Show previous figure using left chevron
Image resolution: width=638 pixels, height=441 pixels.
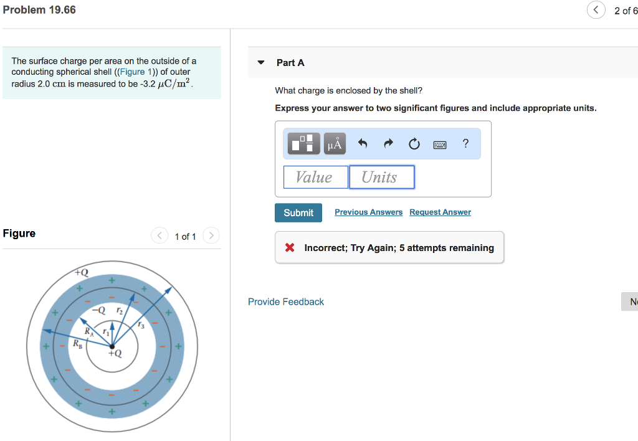[x=159, y=235]
